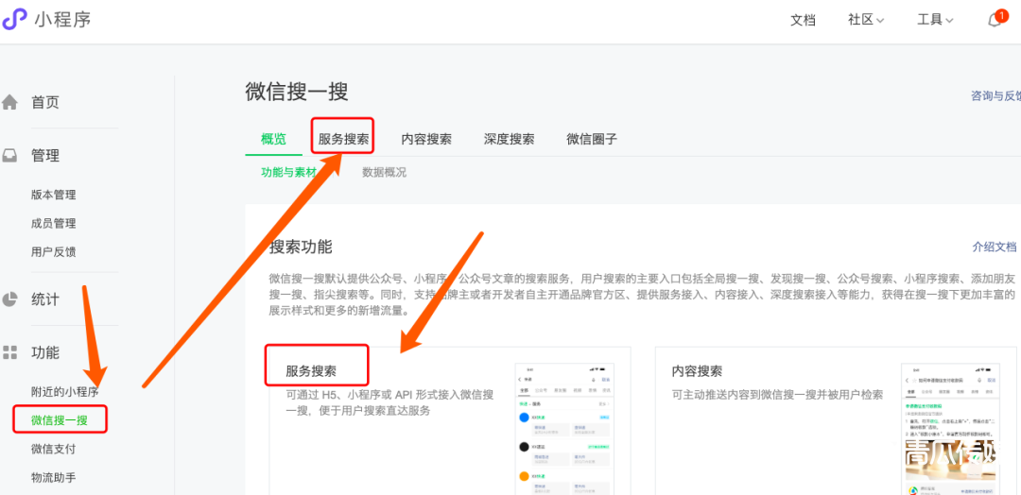The image size is (1021, 495).
Task: Click the 小程序 logo icon
Action: tap(14, 19)
